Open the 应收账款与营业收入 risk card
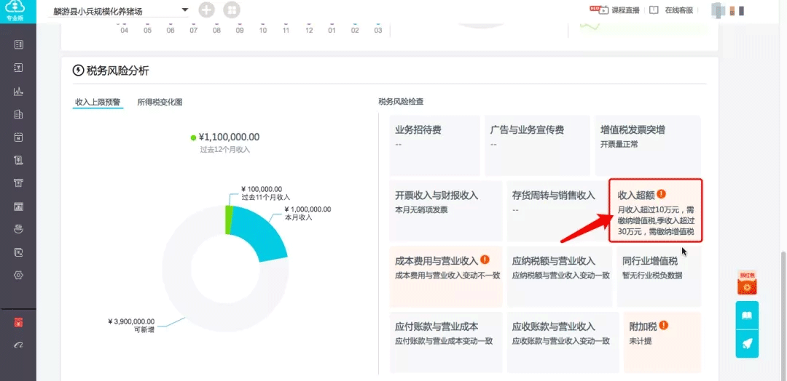Image resolution: width=787 pixels, height=381 pixels. tap(563, 342)
